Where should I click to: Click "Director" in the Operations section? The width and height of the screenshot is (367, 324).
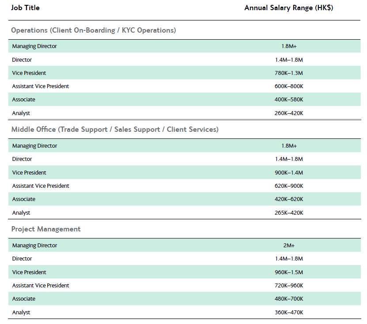pos(22,60)
